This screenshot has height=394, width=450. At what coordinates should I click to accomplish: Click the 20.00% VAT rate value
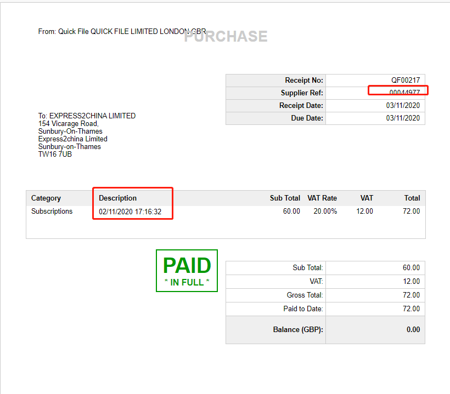pyautogui.click(x=325, y=212)
